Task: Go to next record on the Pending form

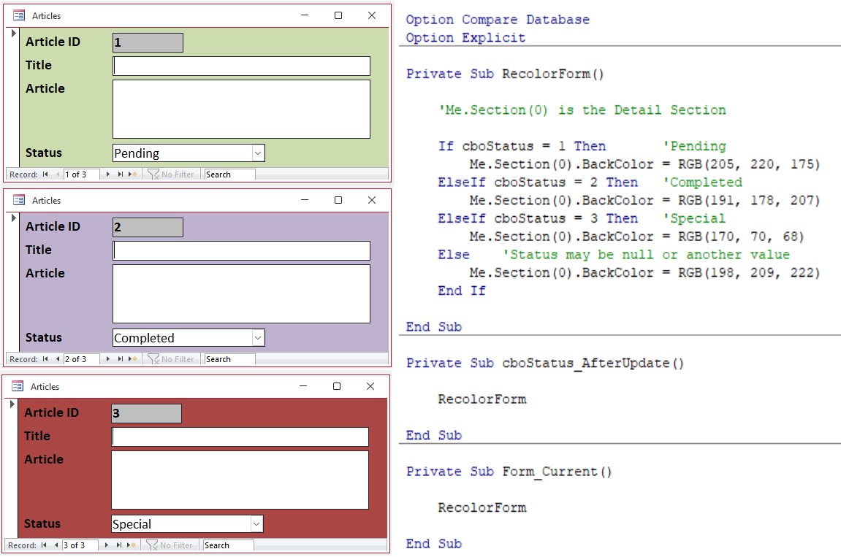Action: [x=108, y=174]
